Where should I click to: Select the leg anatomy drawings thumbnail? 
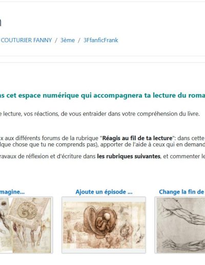pos(26,225)
